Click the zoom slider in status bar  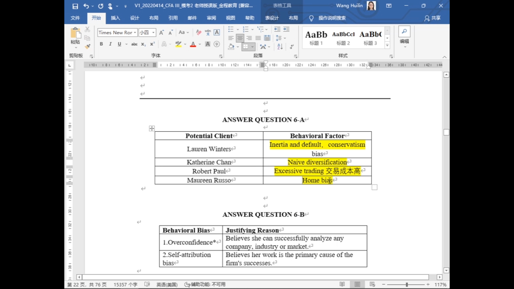point(407,284)
